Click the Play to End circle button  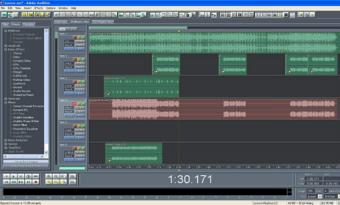28,176
